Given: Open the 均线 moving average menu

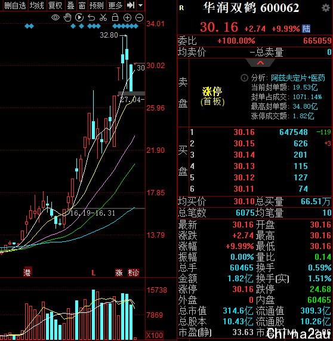Looking at the screenshot, I should (37, 5).
